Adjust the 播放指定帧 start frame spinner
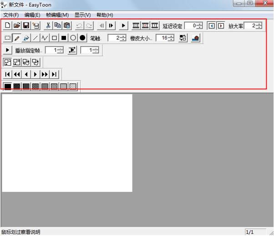This screenshot has width=274, height=236. pos(60,50)
